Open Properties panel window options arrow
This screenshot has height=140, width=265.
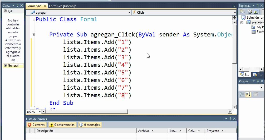(x=253, y=81)
